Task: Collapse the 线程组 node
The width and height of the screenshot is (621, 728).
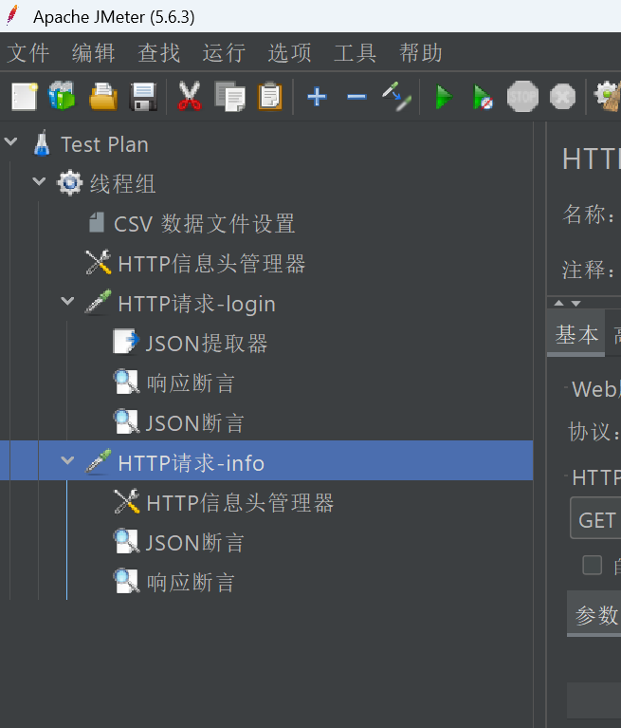Action: pos(40,181)
